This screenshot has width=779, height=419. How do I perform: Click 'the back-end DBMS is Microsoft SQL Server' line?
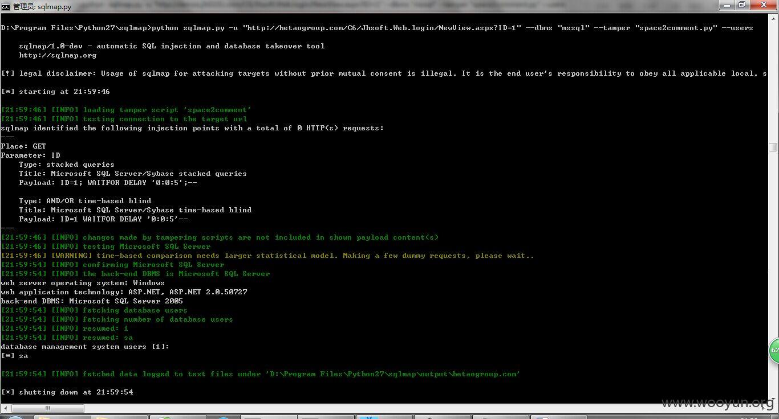tap(135, 274)
